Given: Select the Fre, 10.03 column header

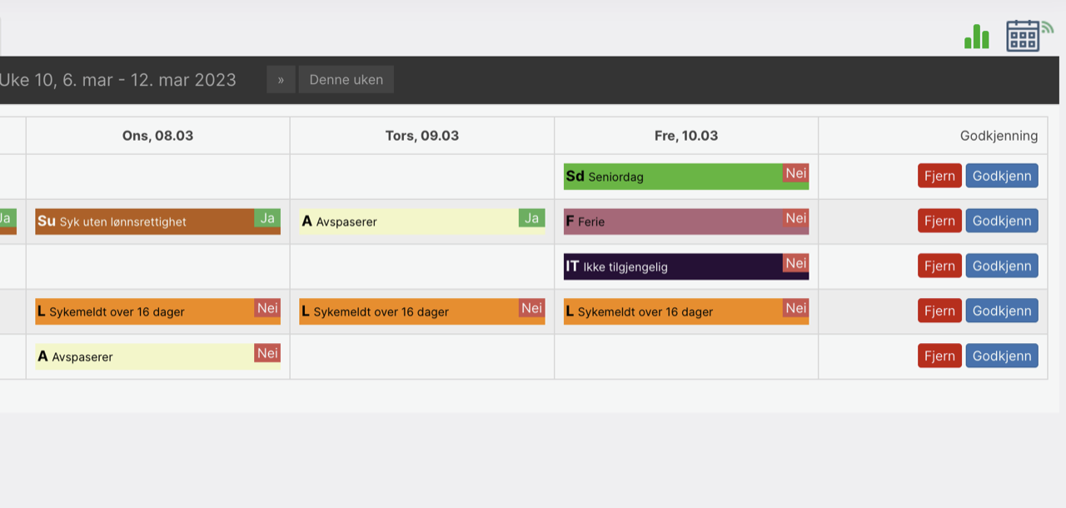Looking at the screenshot, I should [x=686, y=136].
